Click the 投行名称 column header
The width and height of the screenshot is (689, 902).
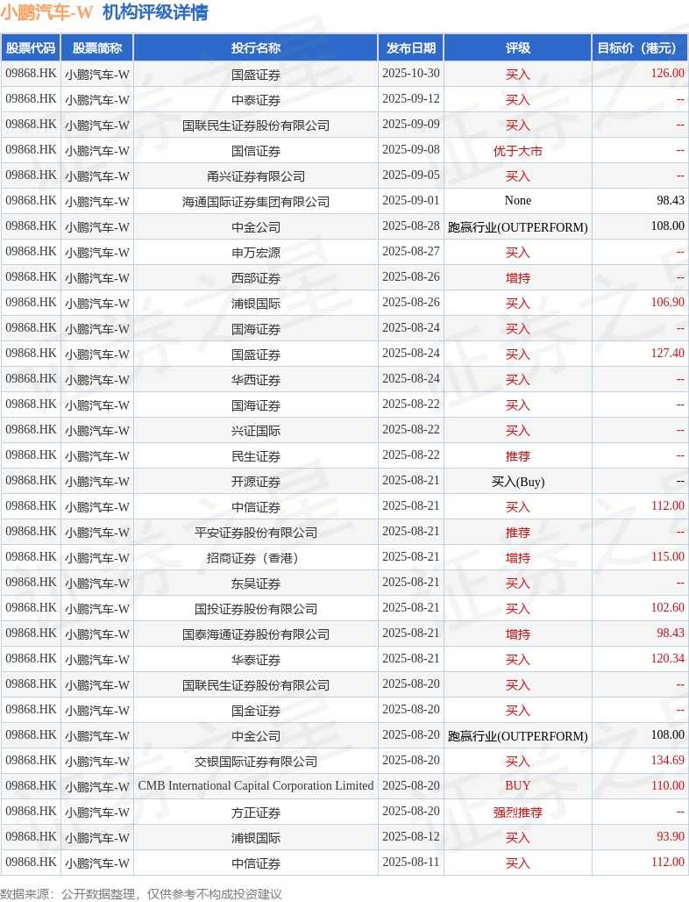(x=256, y=48)
